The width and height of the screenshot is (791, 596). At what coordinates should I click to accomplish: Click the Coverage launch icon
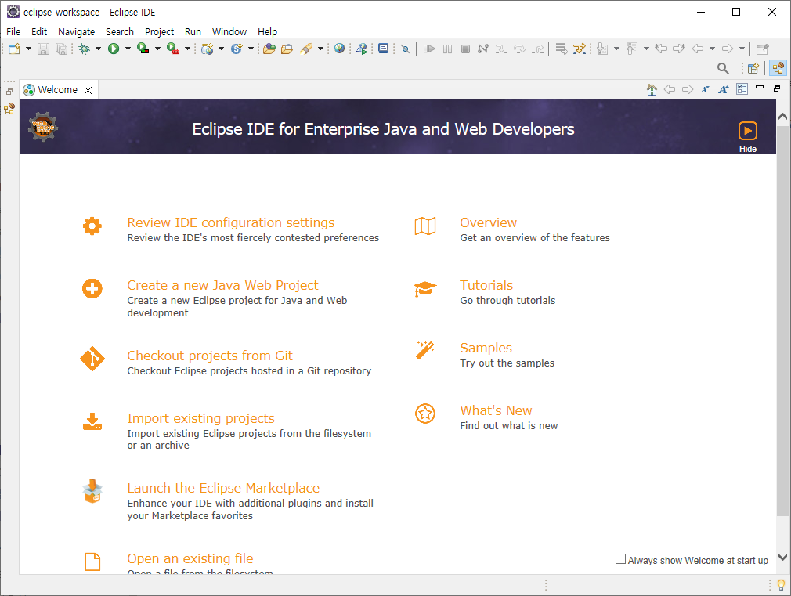143,49
